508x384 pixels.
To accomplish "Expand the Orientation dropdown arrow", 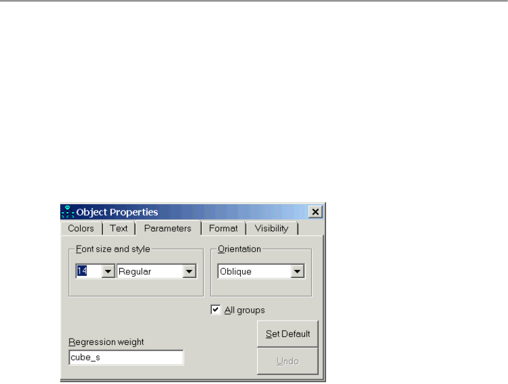I will pos(297,271).
